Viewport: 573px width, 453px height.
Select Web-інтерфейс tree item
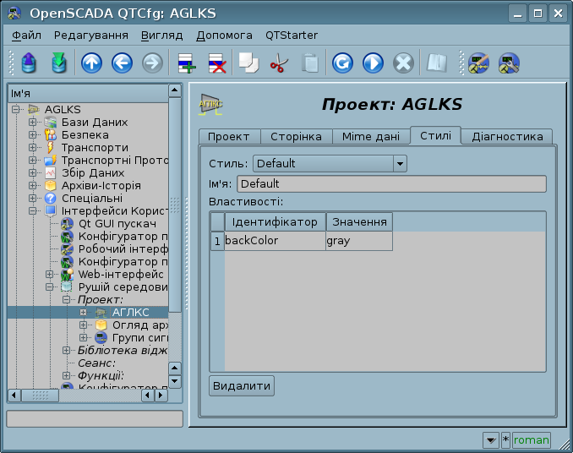point(121,275)
